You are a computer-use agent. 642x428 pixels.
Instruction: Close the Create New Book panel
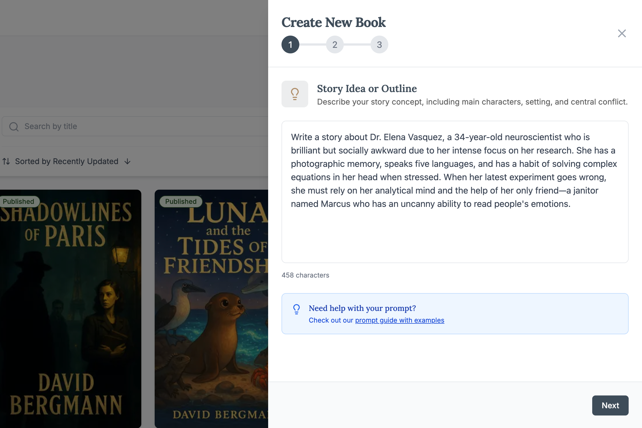(622, 33)
